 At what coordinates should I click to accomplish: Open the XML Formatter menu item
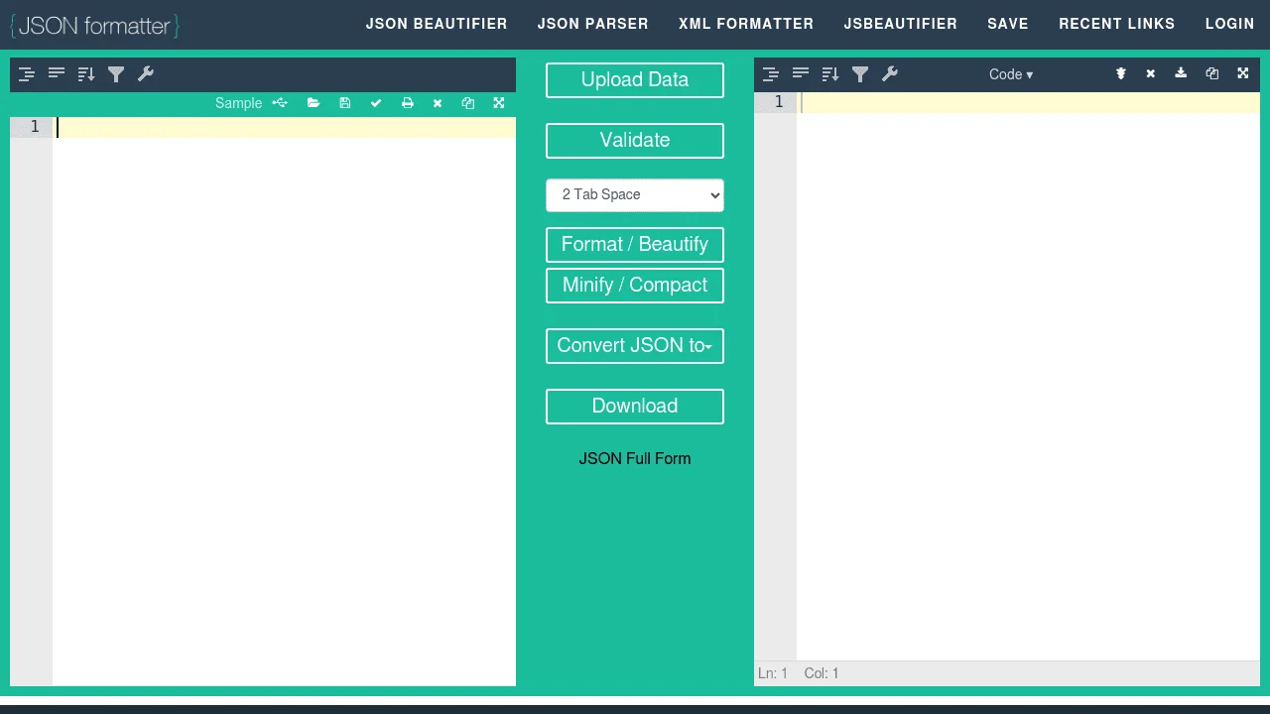pos(746,24)
